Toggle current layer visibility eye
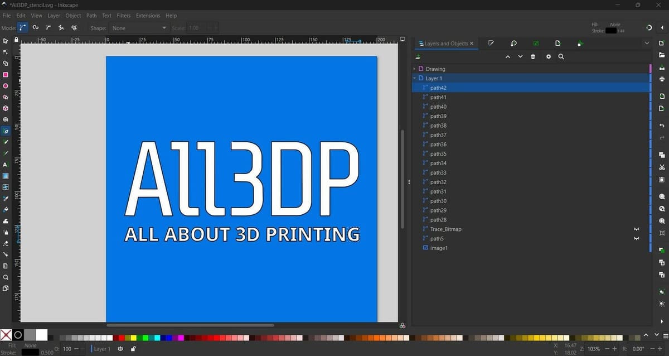Image resolution: width=669 pixels, height=356 pixels. [120, 349]
